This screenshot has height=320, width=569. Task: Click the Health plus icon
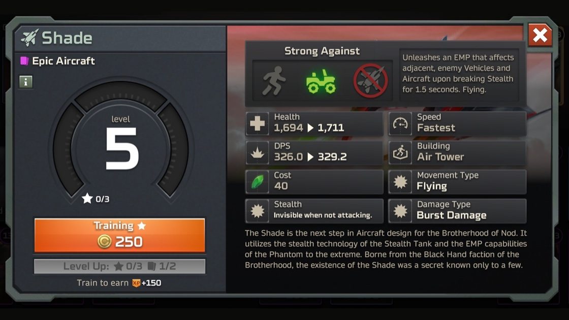257,123
